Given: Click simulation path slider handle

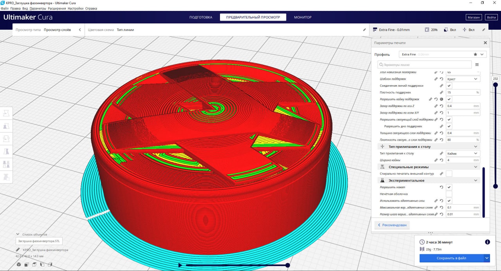Looking at the screenshot, I should pyautogui.click(x=288, y=265).
